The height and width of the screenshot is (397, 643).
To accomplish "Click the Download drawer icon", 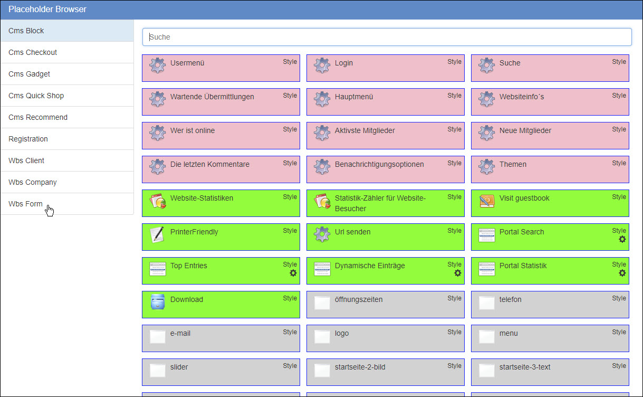I will pyautogui.click(x=157, y=301).
